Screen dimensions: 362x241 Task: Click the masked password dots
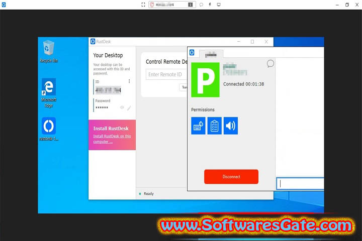click(x=102, y=107)
